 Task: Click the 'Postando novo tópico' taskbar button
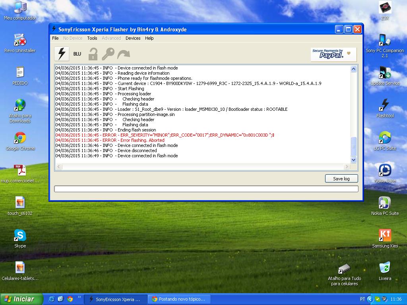(179, 299)
